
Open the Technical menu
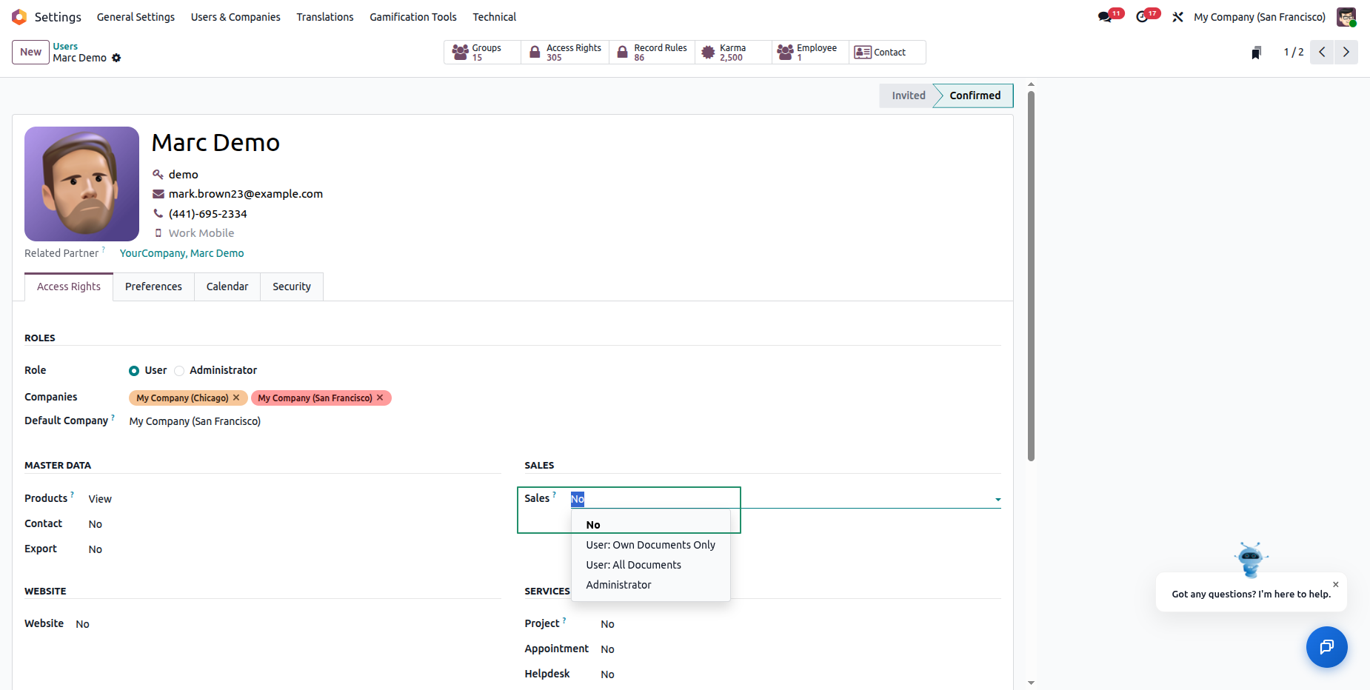[x=495, y=17]
